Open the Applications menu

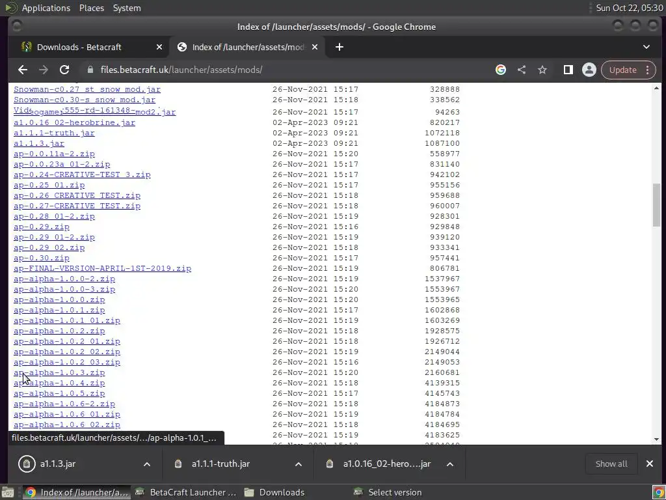[x=46, y=8]
